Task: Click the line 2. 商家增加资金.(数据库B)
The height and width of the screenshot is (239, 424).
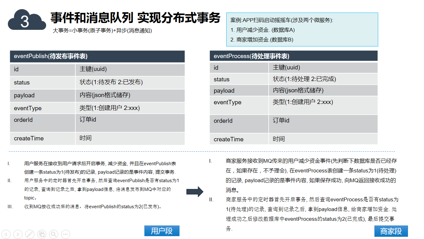Action: [x=262, y=40]
